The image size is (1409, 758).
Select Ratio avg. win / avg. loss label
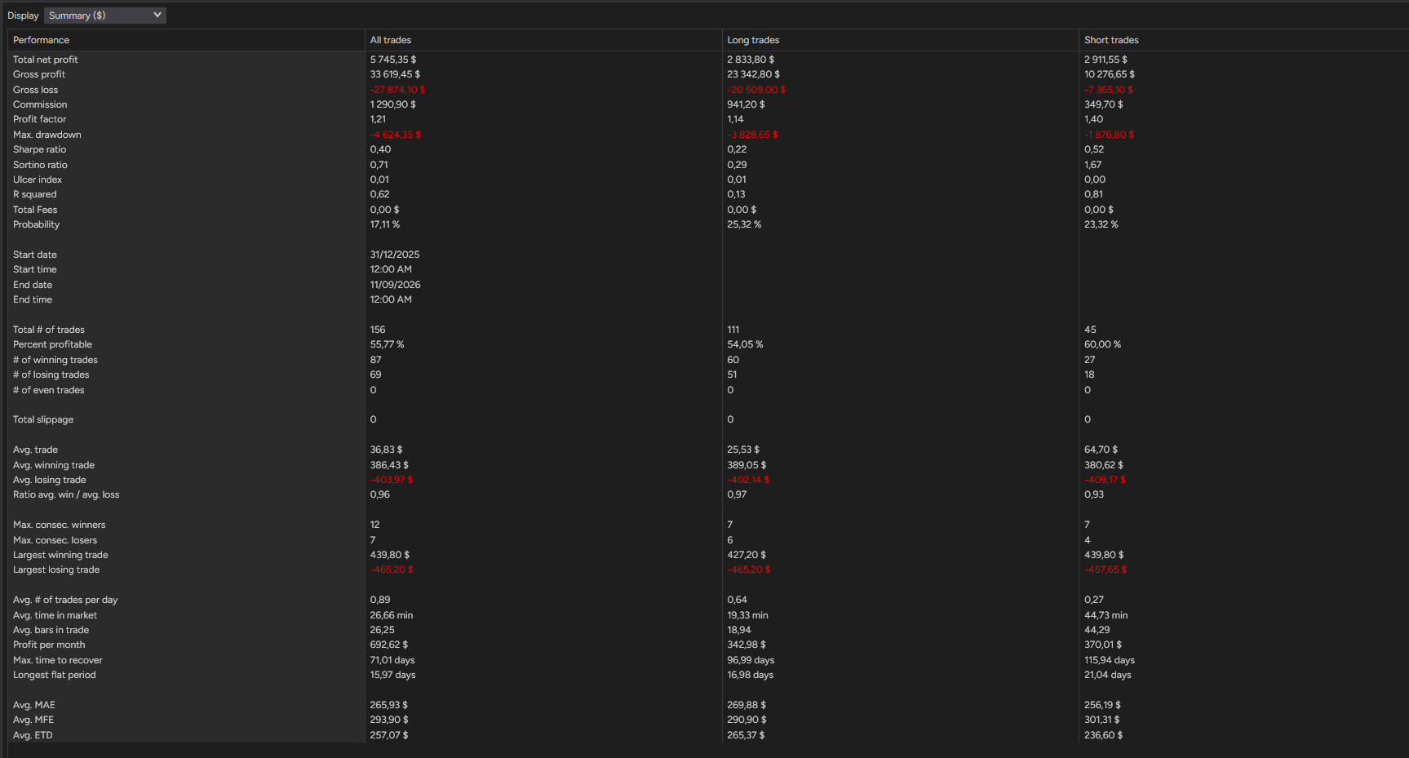tap(66, 494)
